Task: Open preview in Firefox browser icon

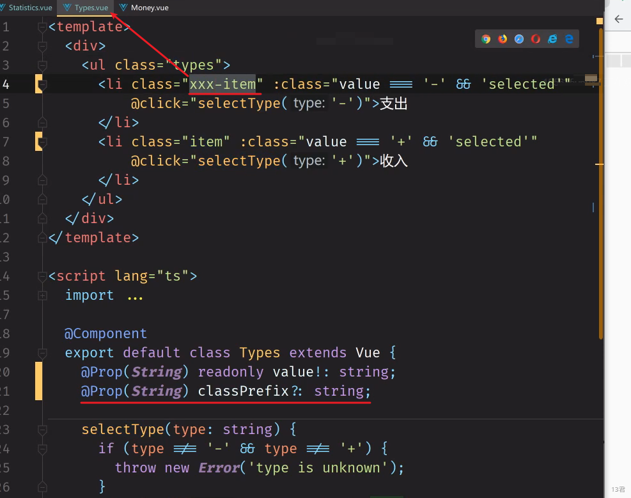Action: 502,39
